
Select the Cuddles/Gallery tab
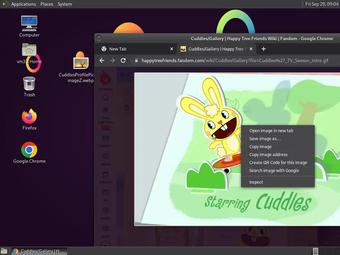click(x=216, y=49)
